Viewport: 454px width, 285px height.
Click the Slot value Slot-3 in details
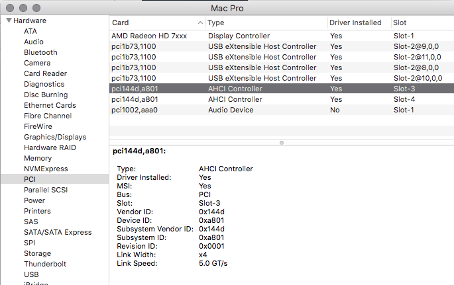[x=209, y=203]
